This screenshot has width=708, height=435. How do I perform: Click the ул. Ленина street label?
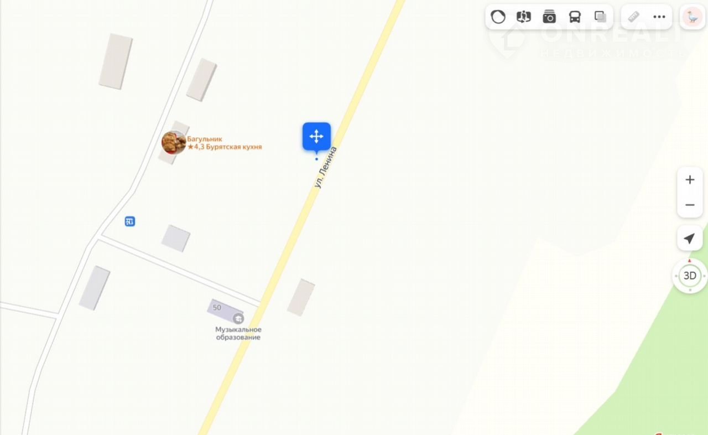325,167
